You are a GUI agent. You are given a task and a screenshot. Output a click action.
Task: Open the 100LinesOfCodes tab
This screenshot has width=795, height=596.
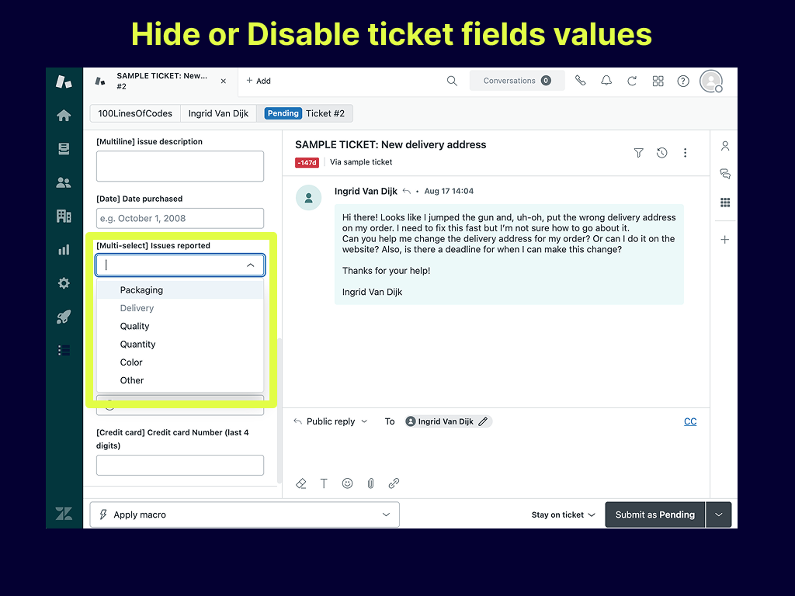click(135, 113)
